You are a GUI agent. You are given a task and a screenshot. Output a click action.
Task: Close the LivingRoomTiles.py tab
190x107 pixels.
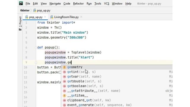click(81, 17)
